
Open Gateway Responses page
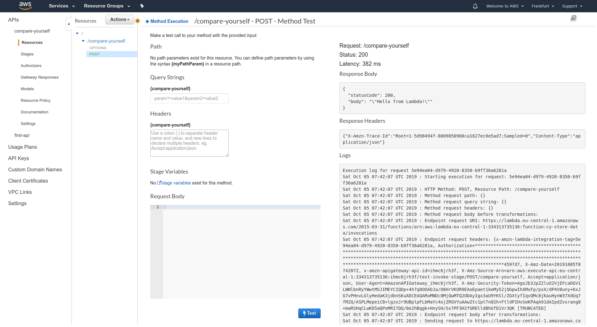pyautogui.click(x=40, y=77)
